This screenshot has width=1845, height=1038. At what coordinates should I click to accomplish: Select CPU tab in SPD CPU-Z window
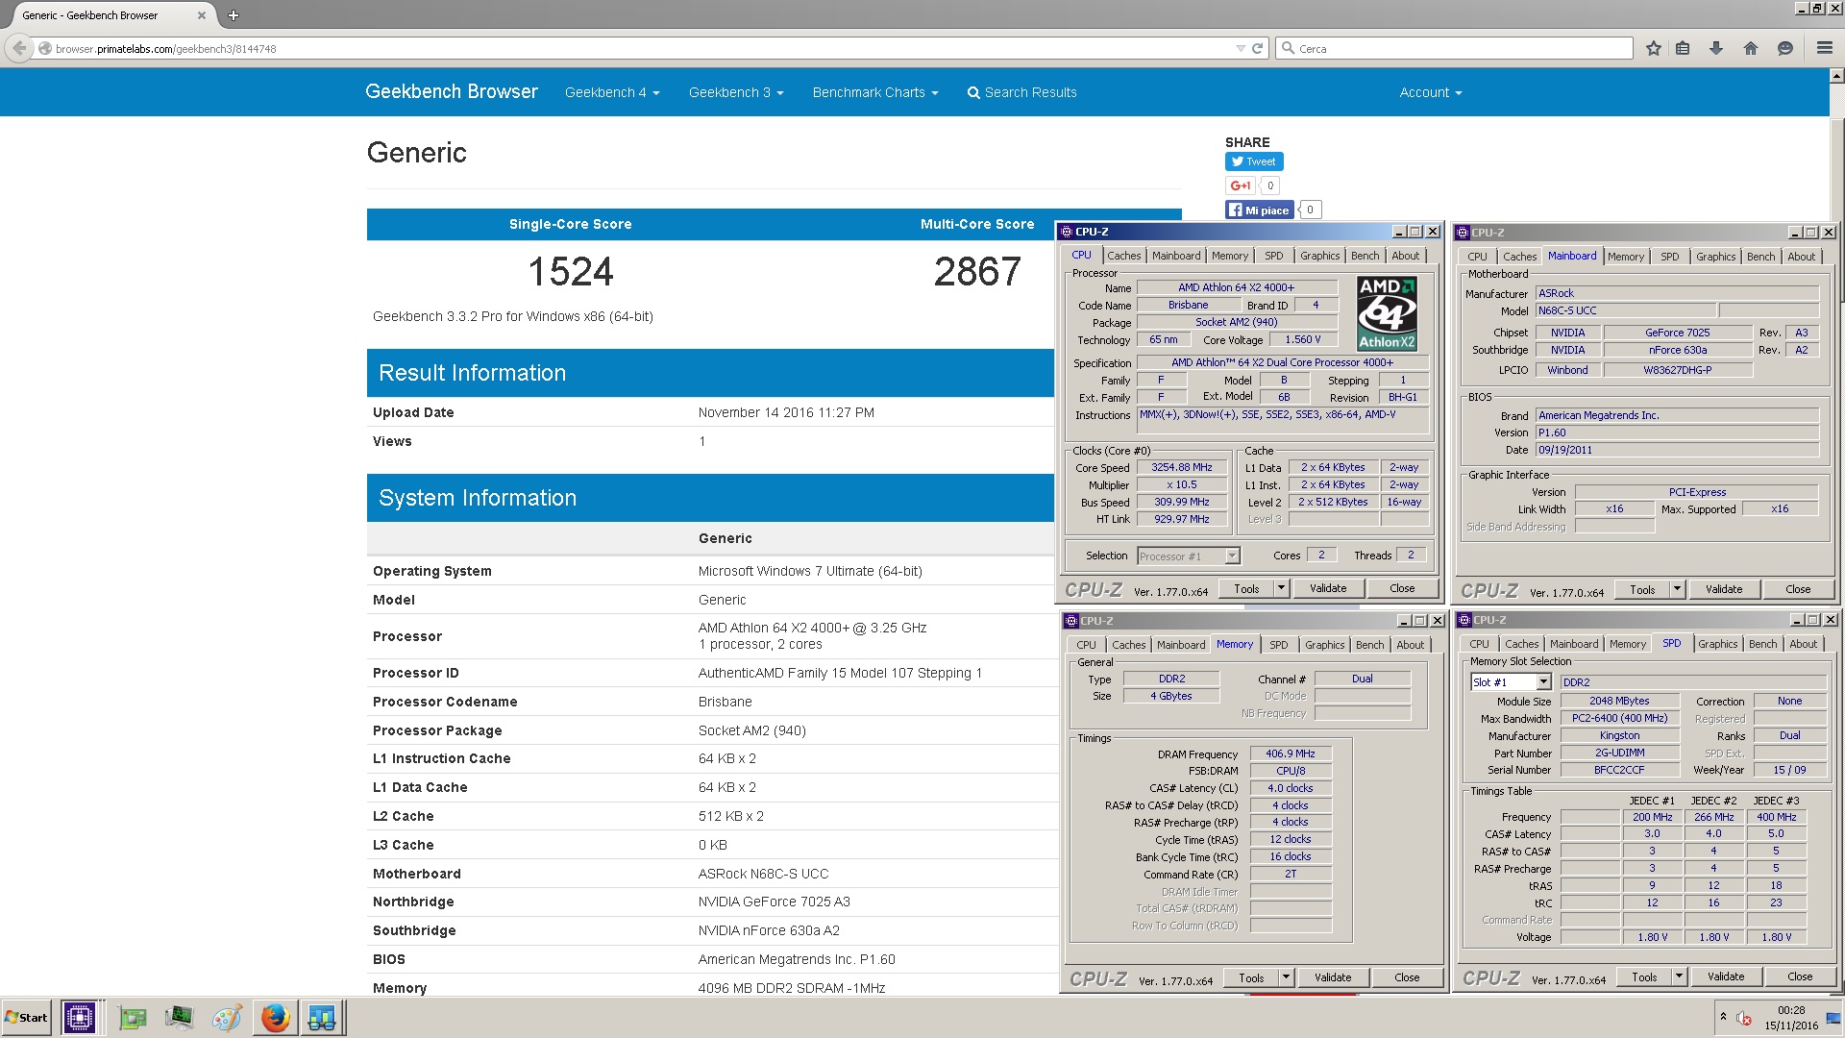tap(1479, 644)
